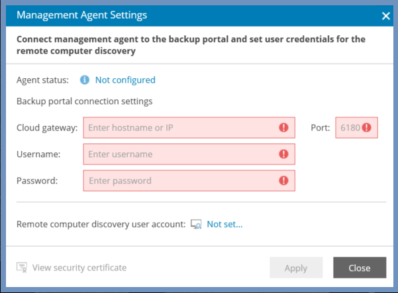Viewport: 398px width, 293px height.
Task: Focus the Port number field
Action: coord(357,127)
